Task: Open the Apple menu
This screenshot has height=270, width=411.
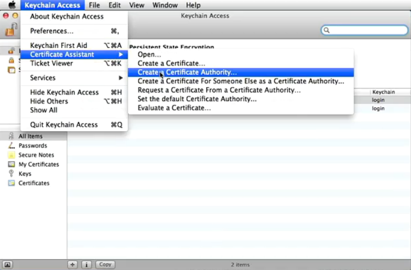Action: [x=12, y=5]
